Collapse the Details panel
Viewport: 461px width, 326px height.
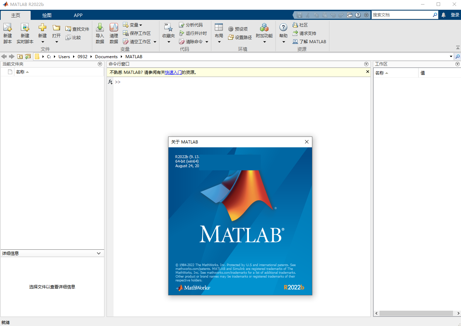click(x=99, y=253)
